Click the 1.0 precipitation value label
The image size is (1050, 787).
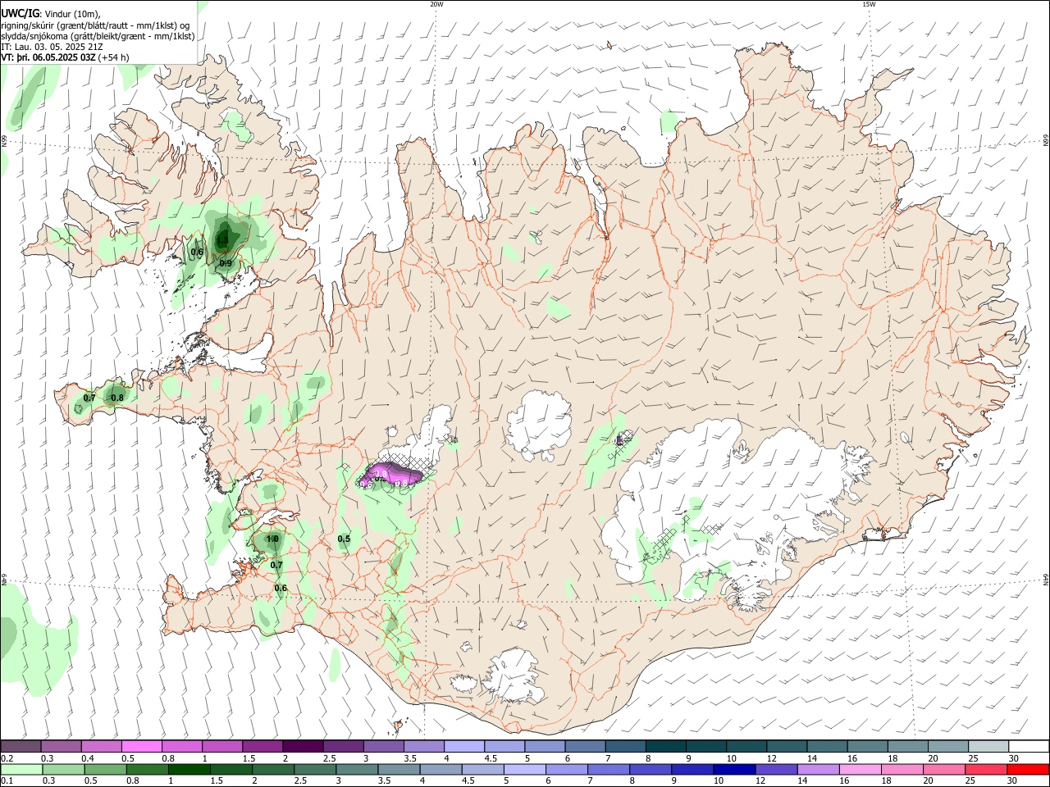(272, 539)
